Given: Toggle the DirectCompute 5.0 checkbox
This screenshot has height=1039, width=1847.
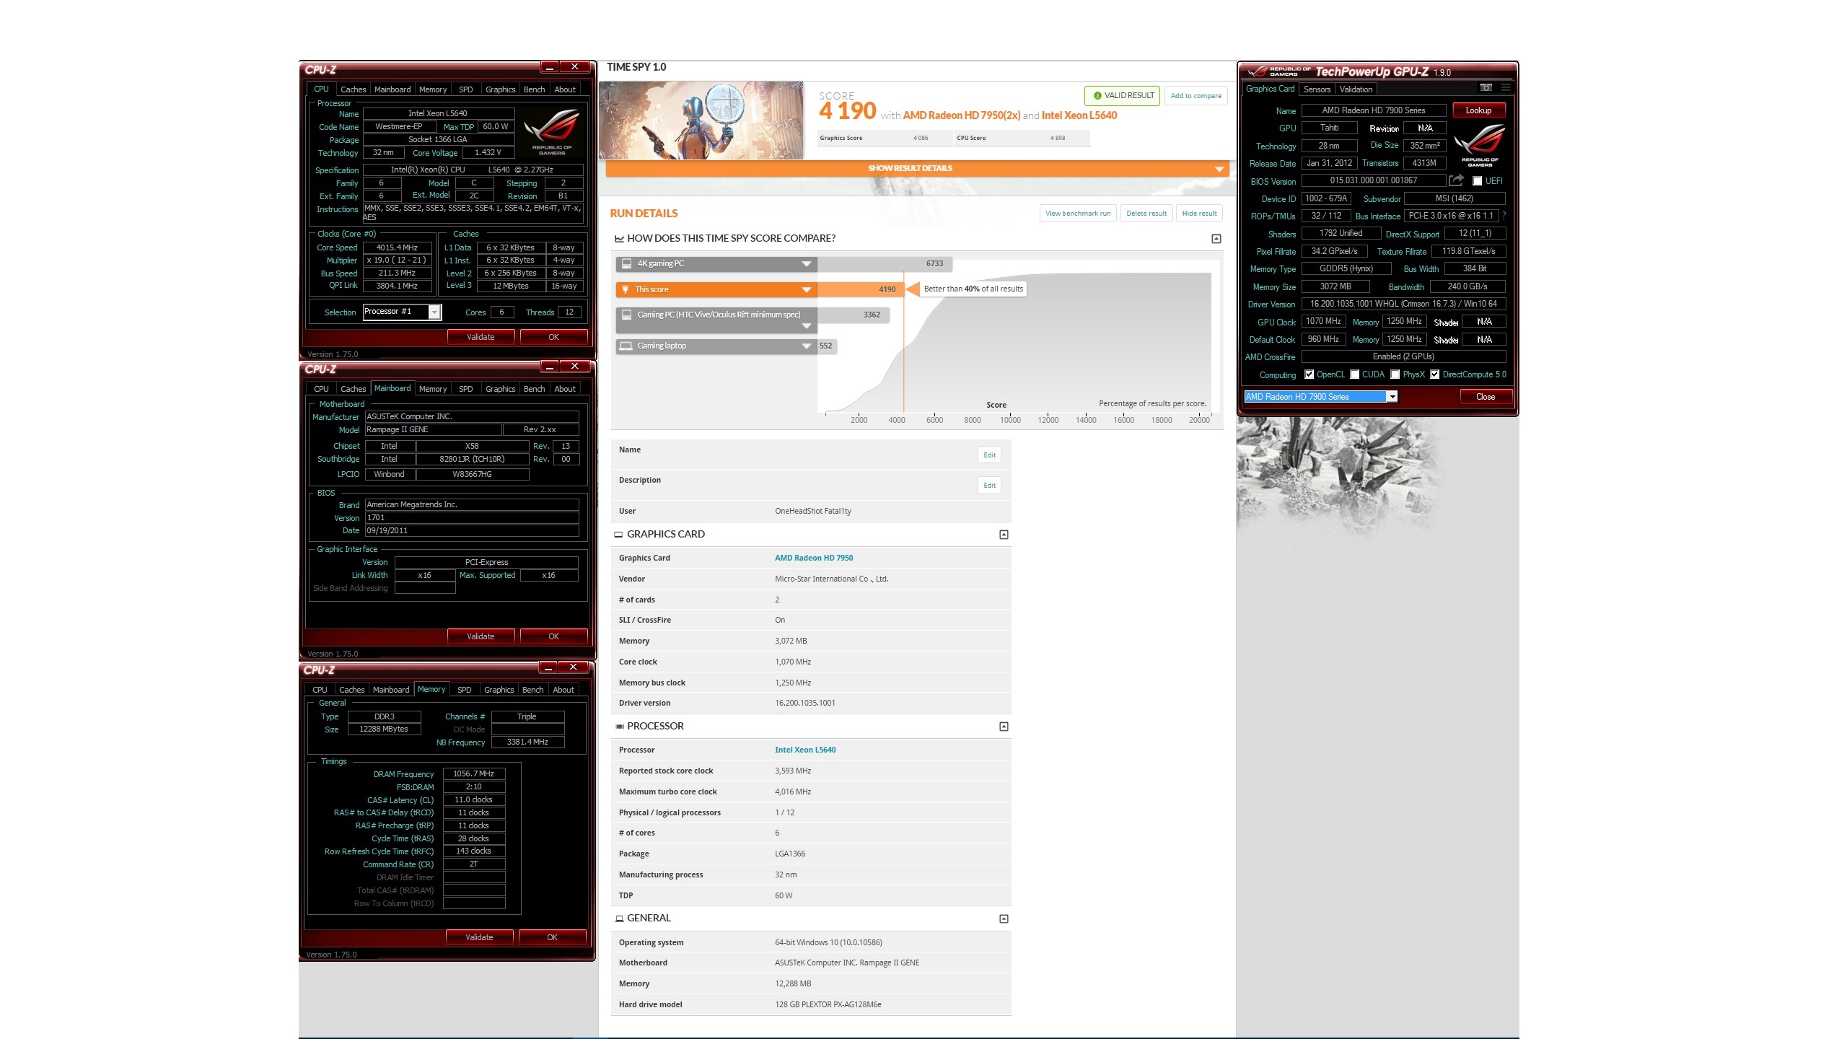Looking at the screenshot, I should coord(1435,374).
